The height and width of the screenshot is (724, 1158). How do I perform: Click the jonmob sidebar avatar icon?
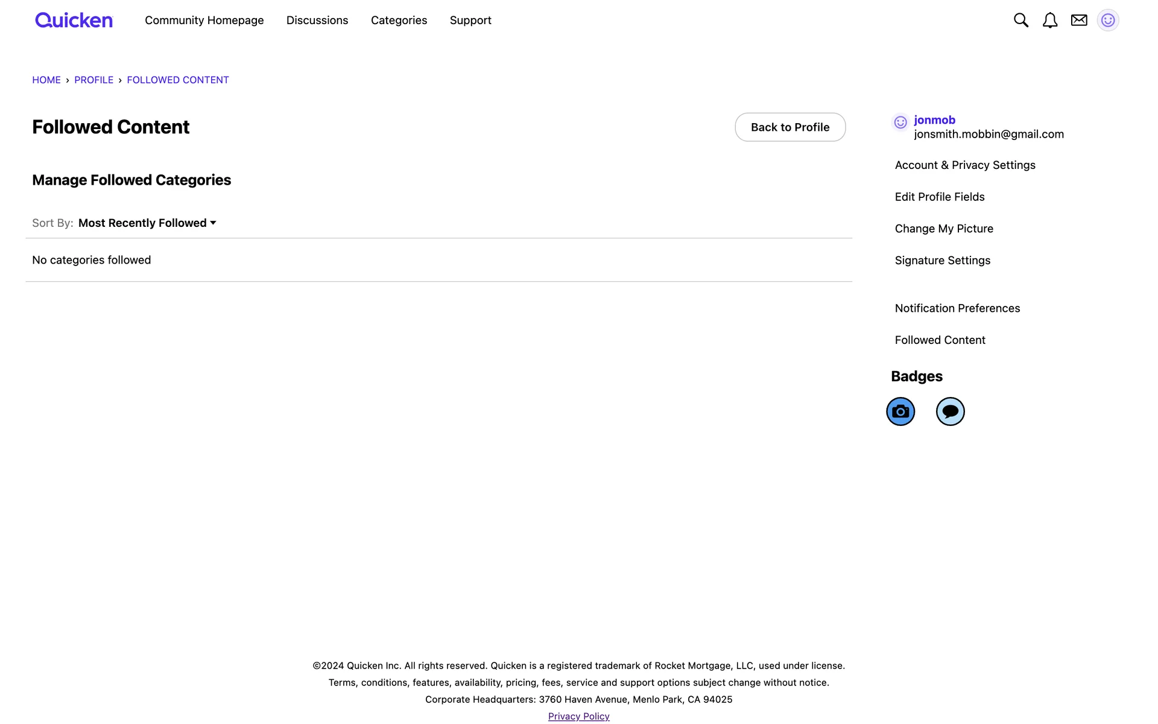point(900,122)
